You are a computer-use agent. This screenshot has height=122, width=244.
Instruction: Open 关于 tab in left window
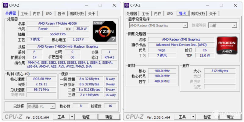91,14
